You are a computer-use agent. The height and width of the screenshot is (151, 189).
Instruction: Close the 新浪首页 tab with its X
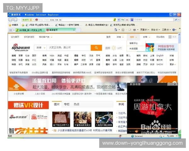click(74, 30)
